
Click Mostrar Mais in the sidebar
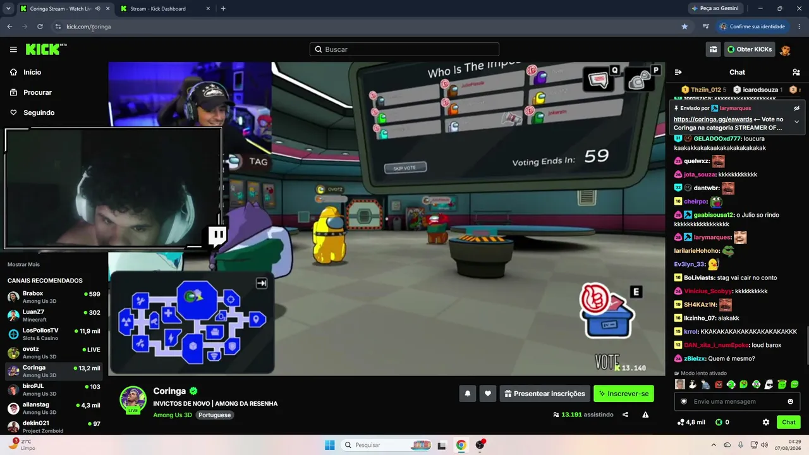24,264
